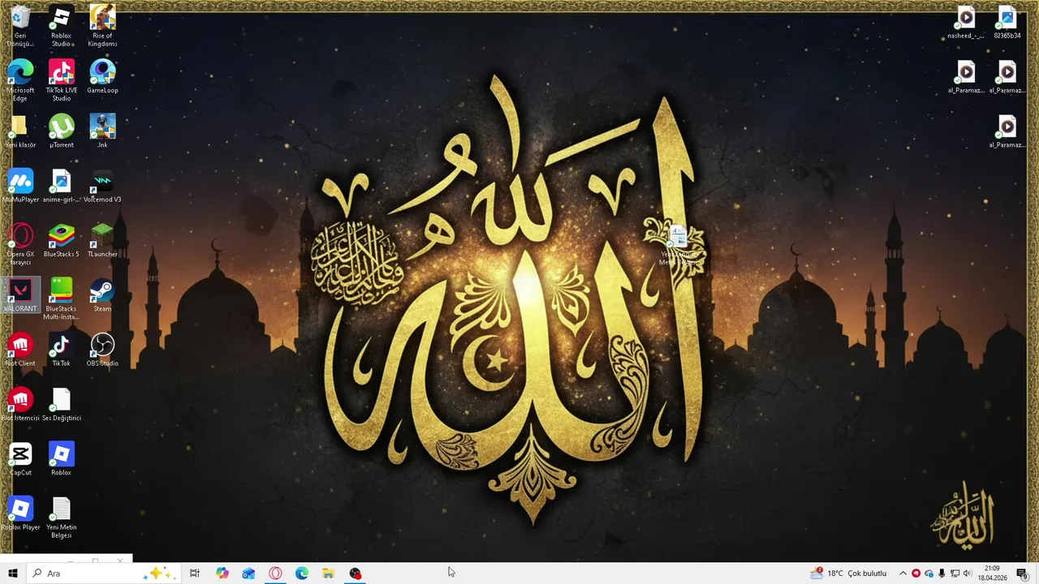Viewport: 1039px width, 584px height.
Task: Select the BlueStacks Multi-Insta icon
Action: pyautogui.click(x=61, y=298)
